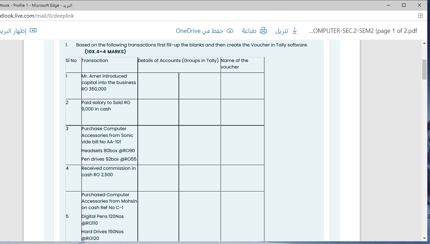Click the scrollbar up arrow

425,43
